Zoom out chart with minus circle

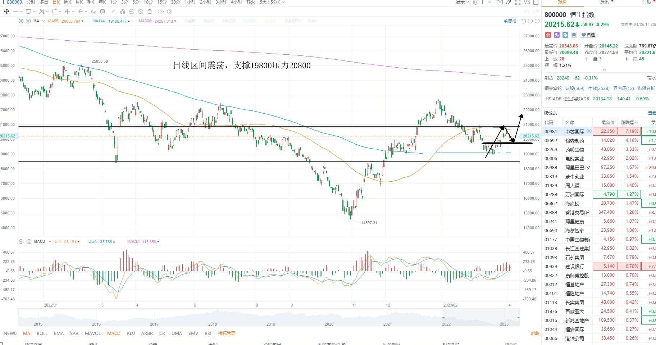pyautogui.click(x=530, y=21)
